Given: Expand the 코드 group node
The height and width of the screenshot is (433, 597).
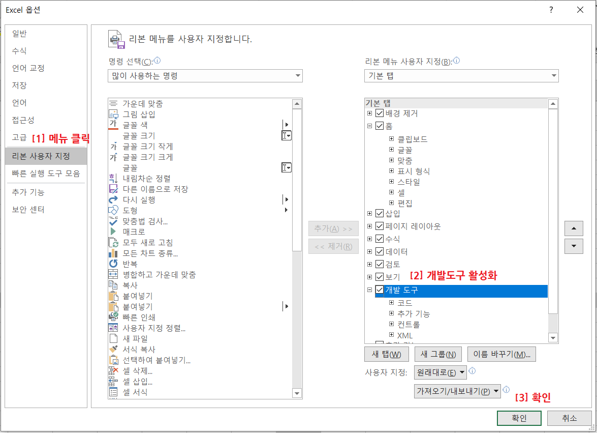Looking at the screenshot, I should point(391,303).
